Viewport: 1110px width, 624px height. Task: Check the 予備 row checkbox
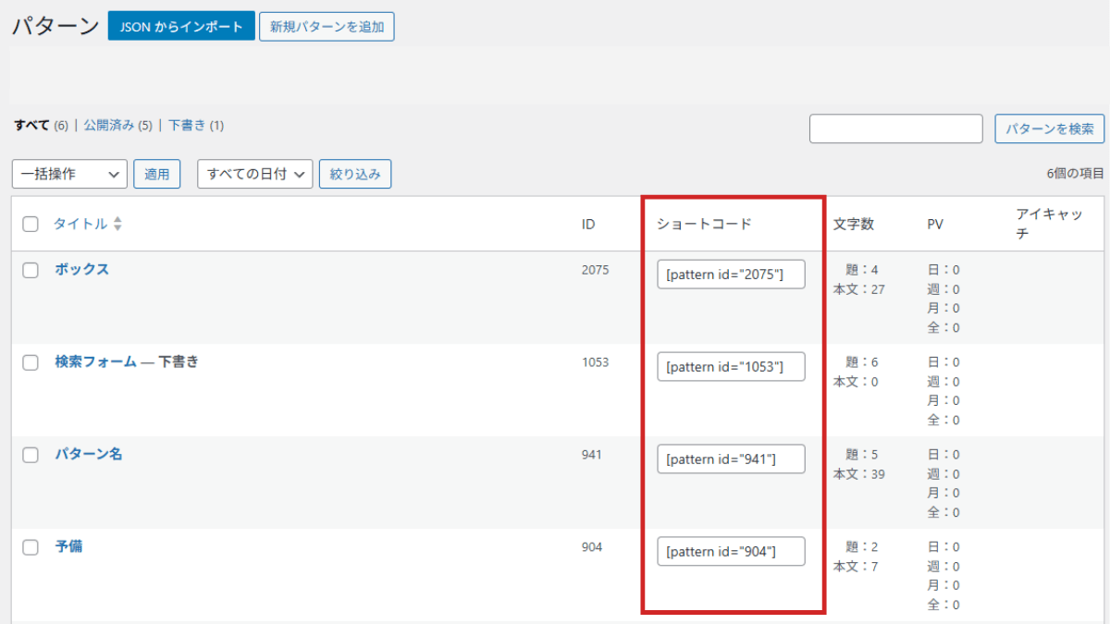(31, 547)
